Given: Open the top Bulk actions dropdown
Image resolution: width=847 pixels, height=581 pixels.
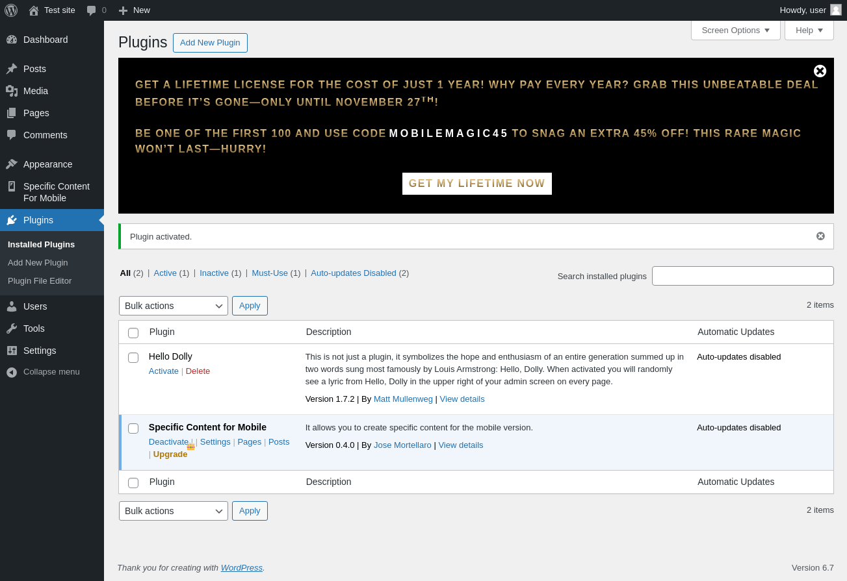Looking at the screenshot, I should [x=174, y=306].
